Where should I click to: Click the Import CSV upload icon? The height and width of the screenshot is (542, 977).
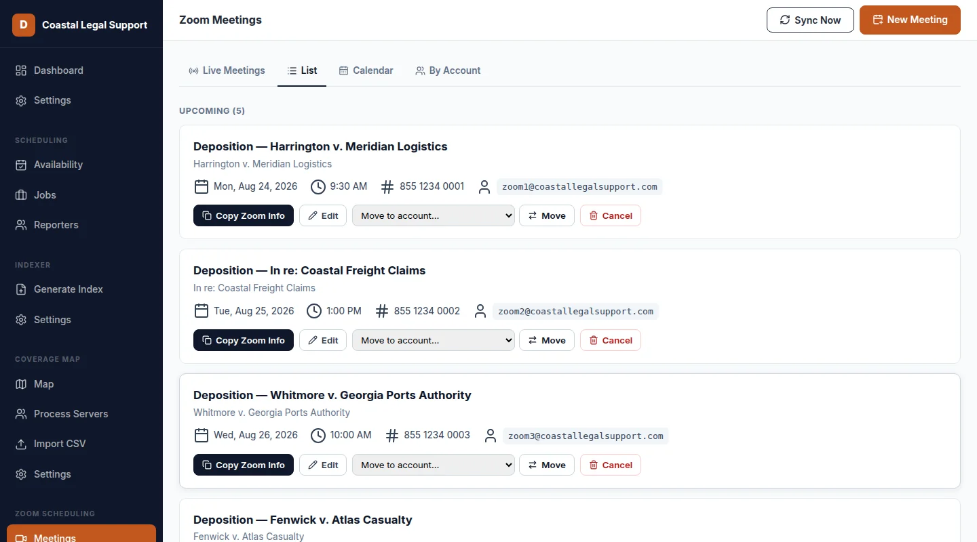[21, 444]
